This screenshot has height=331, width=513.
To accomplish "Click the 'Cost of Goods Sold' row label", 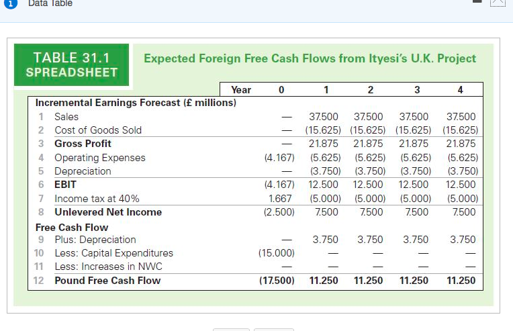I will pyautogui.click(x=98, y=130).
